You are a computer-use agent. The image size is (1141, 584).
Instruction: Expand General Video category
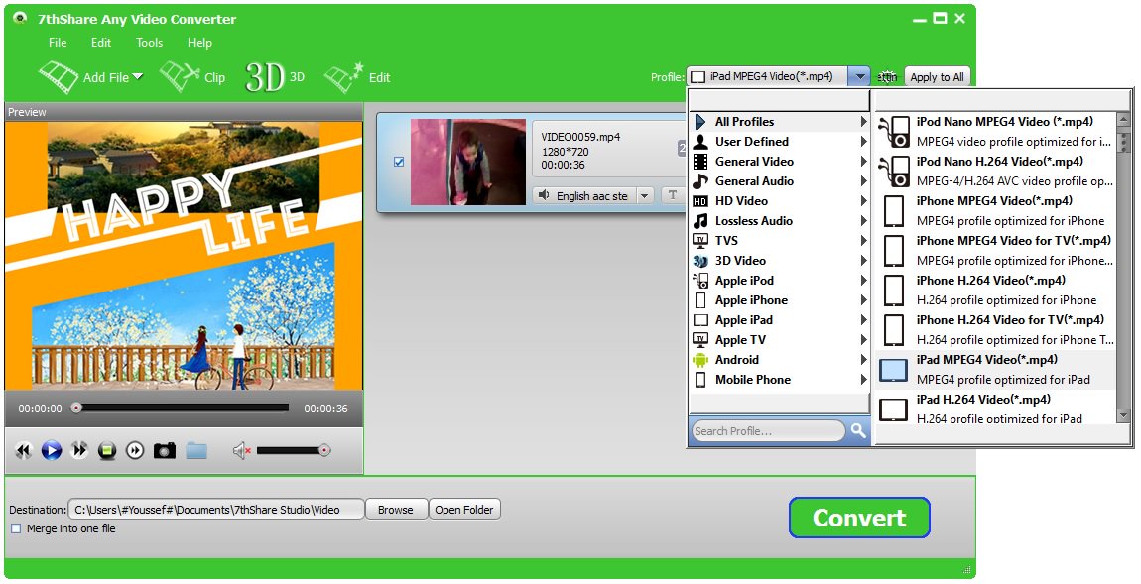(x=779, y=162)
